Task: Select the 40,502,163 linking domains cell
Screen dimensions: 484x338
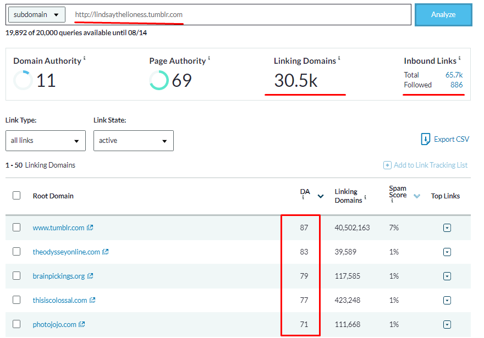Action: tap(352, 228)
